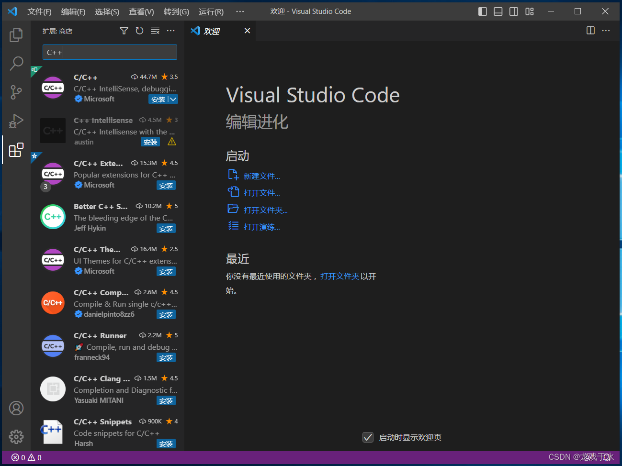This screenshot has width=622, height=466.
Task: Click errors count in status bar
Action: point(18,457)
